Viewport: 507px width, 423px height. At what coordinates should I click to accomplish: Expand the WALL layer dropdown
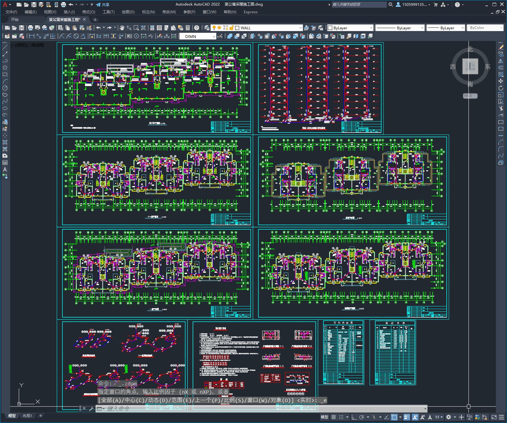coord(300,28)
